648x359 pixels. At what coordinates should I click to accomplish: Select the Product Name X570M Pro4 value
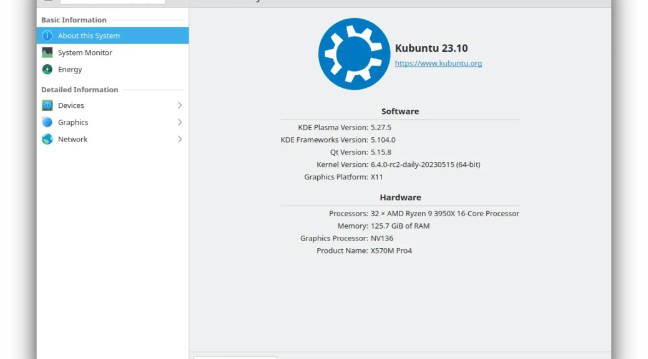(x=391, y=251)
